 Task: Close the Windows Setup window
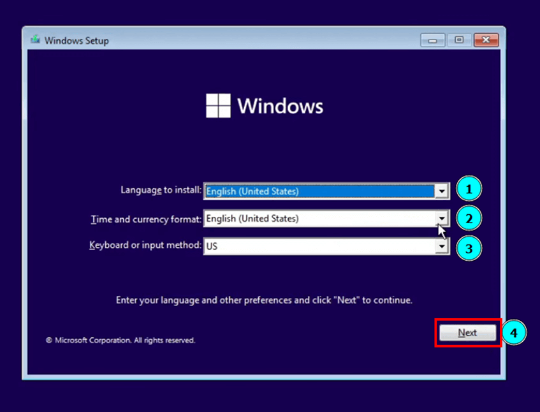486,40
